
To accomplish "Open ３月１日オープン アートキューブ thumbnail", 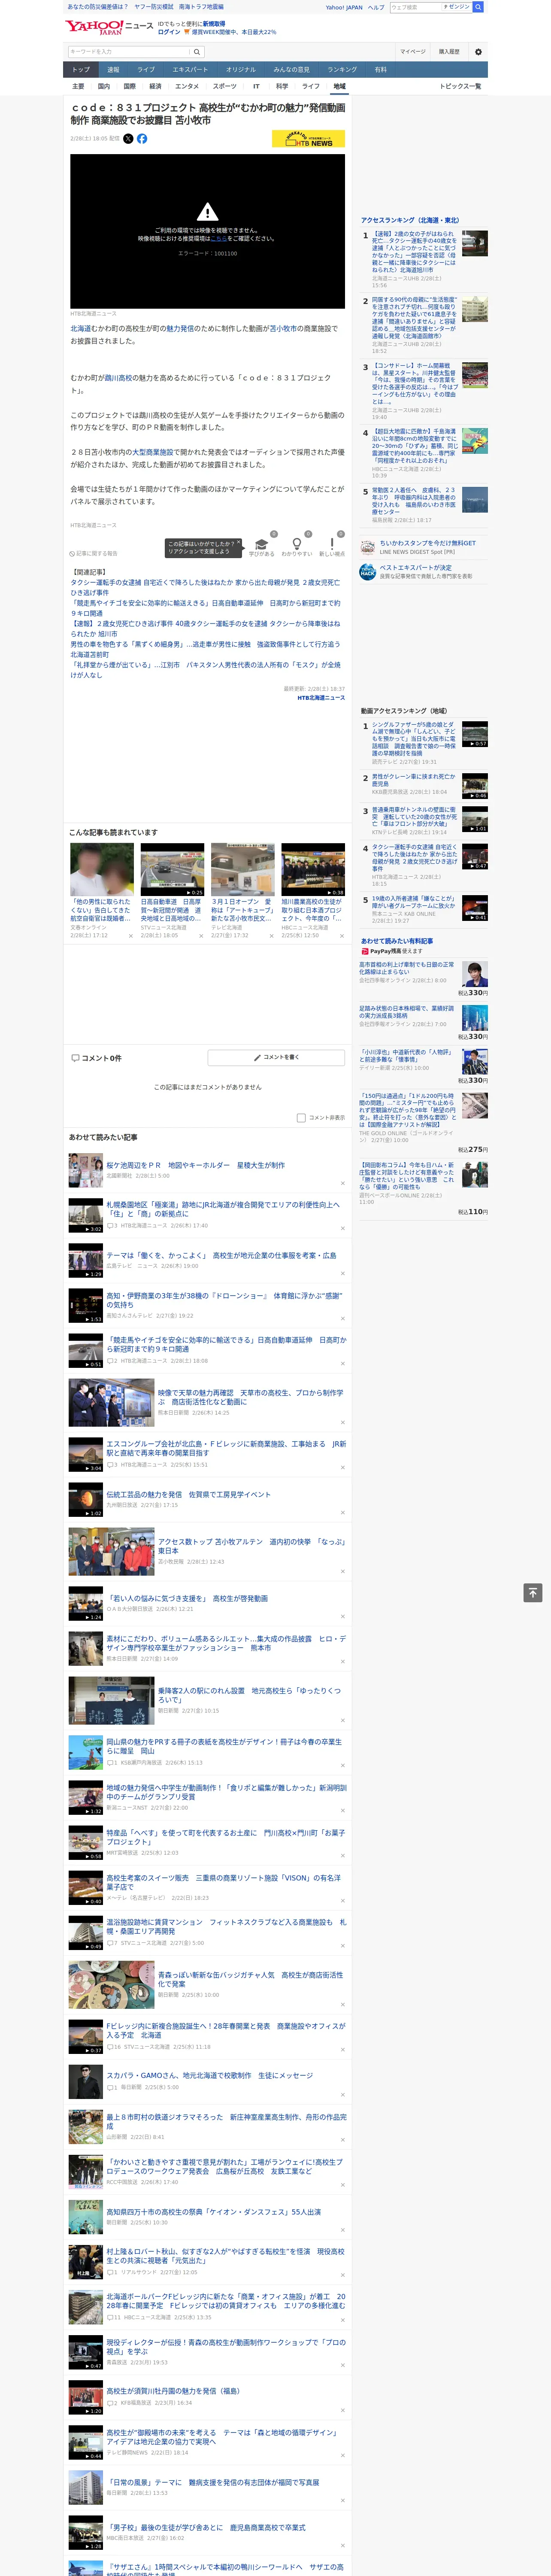I will click(243, 869).
